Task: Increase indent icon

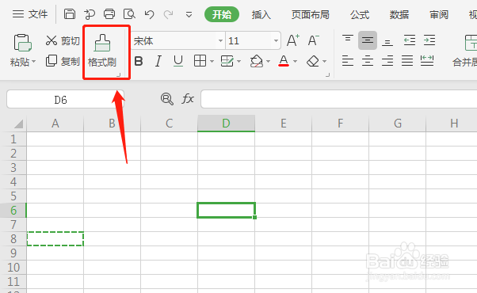Action: [429, 40]
